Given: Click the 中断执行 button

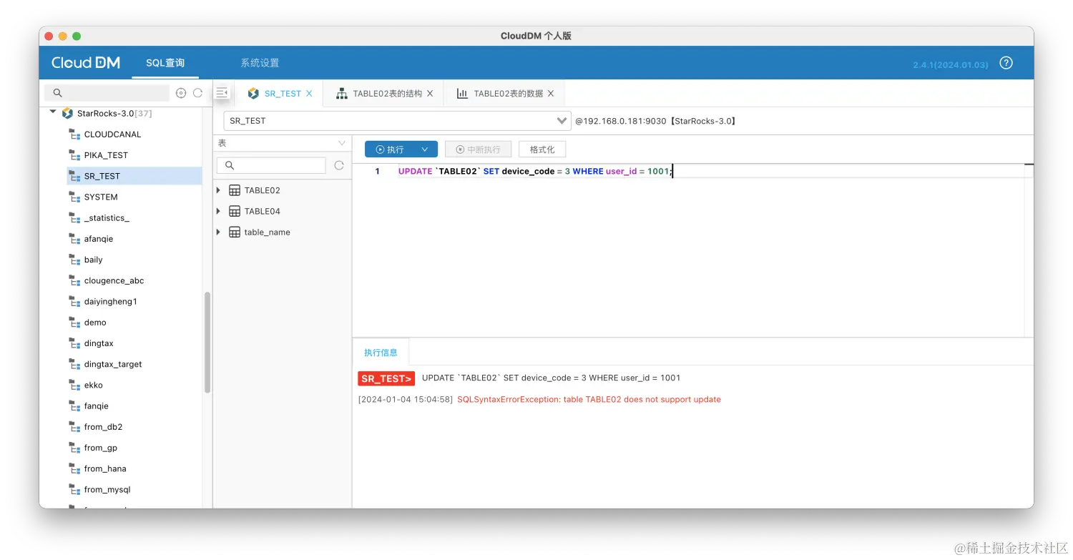Looking at the screenshot, I should point(478,149).
